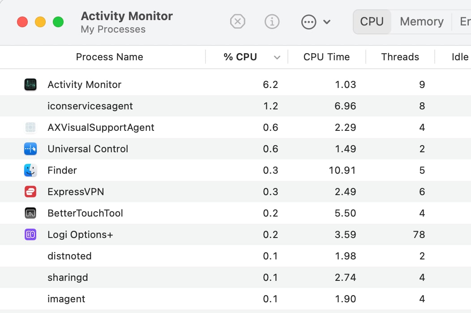This screenshot has width=471, height=313.
Task: Select the imagent process row
Action: pos(235,299)
